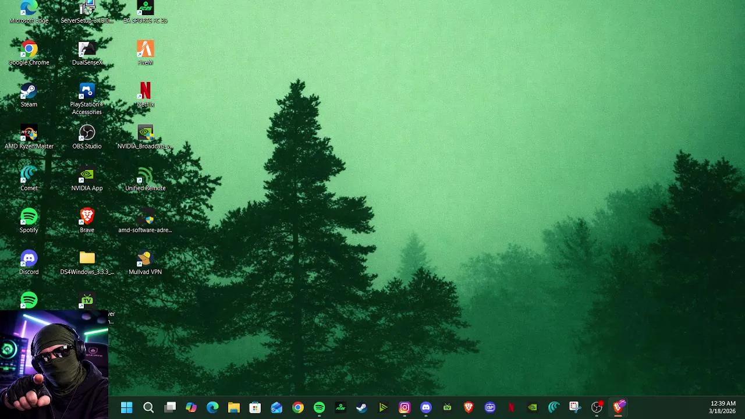Launch Copilot from the taskbar

coord(191,407)
